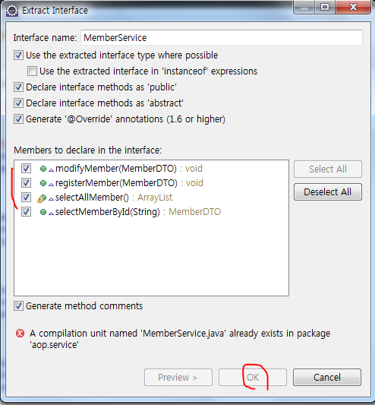
Task: Close the Extract Interface dialog
Action: (x=353, y=7)
